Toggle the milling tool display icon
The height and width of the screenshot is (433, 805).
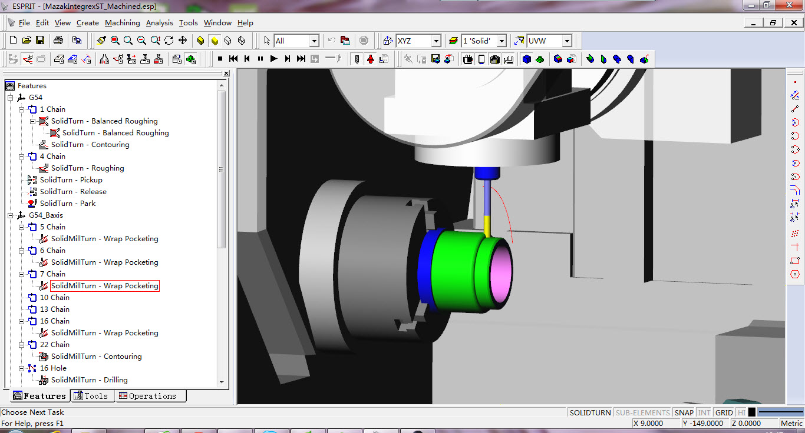(x=357, y=59)
